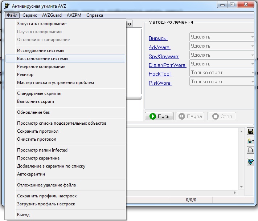Click the horizontal scrollbar right arrow in log

pyautogui.click(x=235, y=193)
